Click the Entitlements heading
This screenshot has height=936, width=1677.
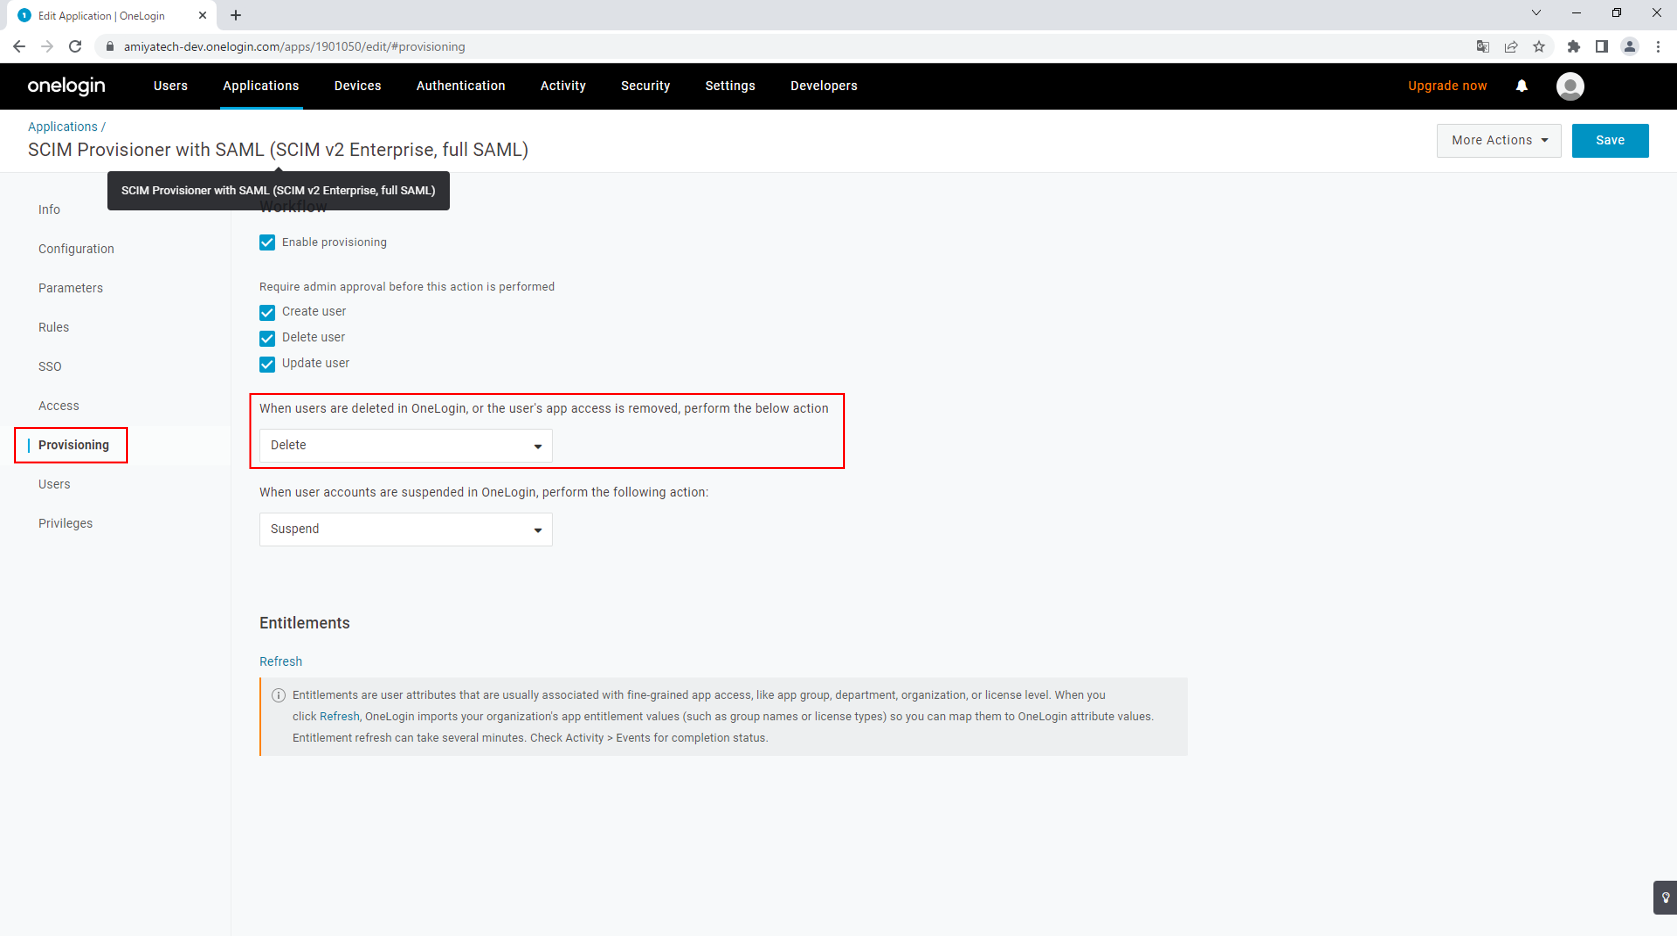pyautogui.click(x=305, y=623)
